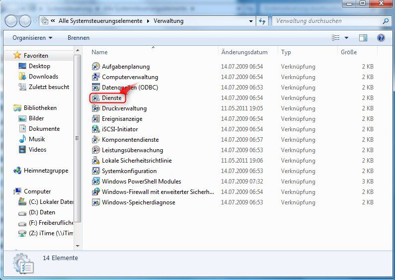Select drive (C:) Lokaler Datenträger
Image resolution: width=395 pixels, height=280 pixels.
51,202
